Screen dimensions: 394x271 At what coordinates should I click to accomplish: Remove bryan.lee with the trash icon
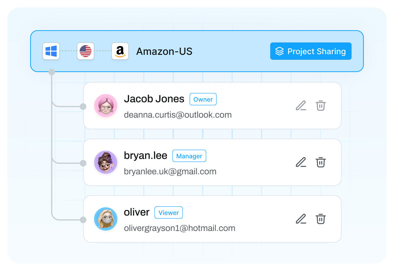point(321,162)
